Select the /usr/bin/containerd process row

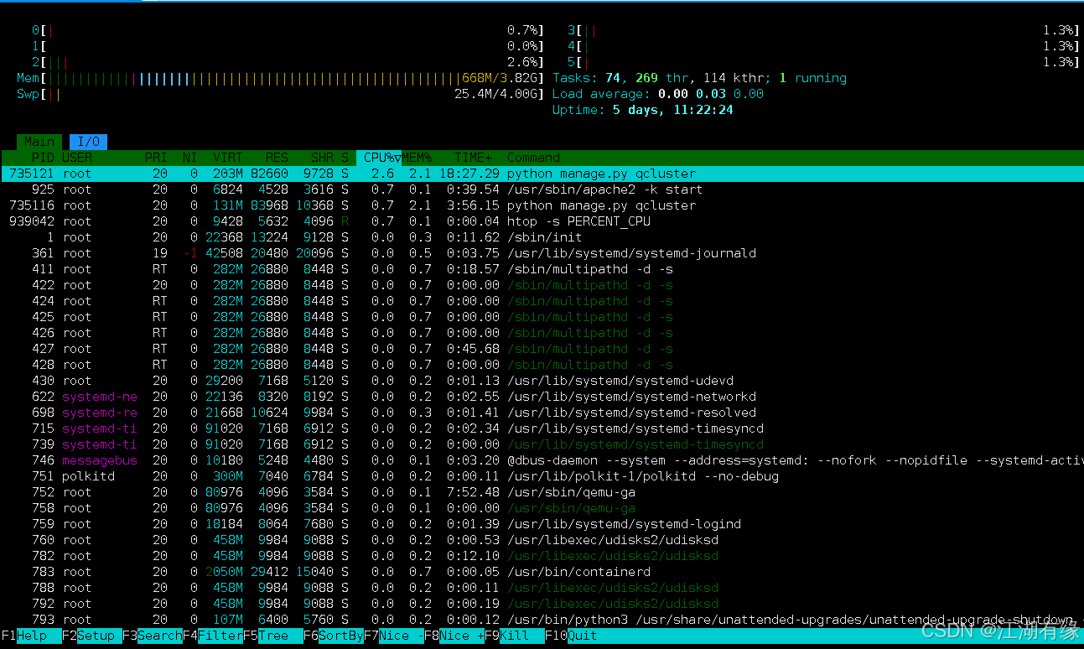pyautogui.click(x=542, y=572)
